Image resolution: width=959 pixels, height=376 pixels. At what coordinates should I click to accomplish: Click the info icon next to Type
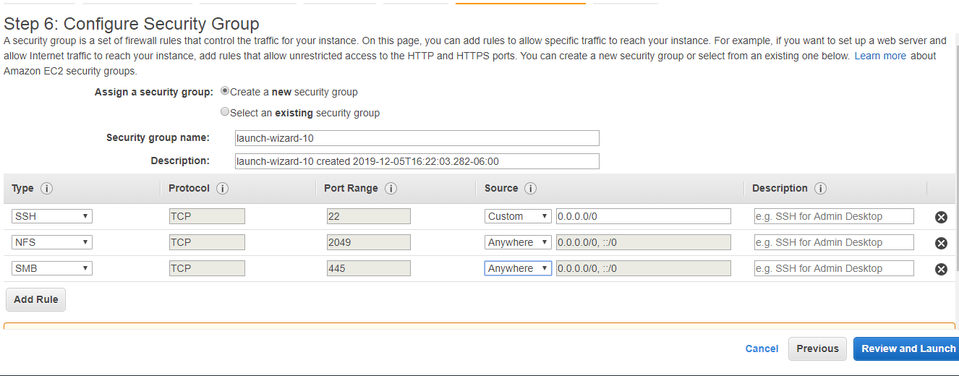pos(47,189)
